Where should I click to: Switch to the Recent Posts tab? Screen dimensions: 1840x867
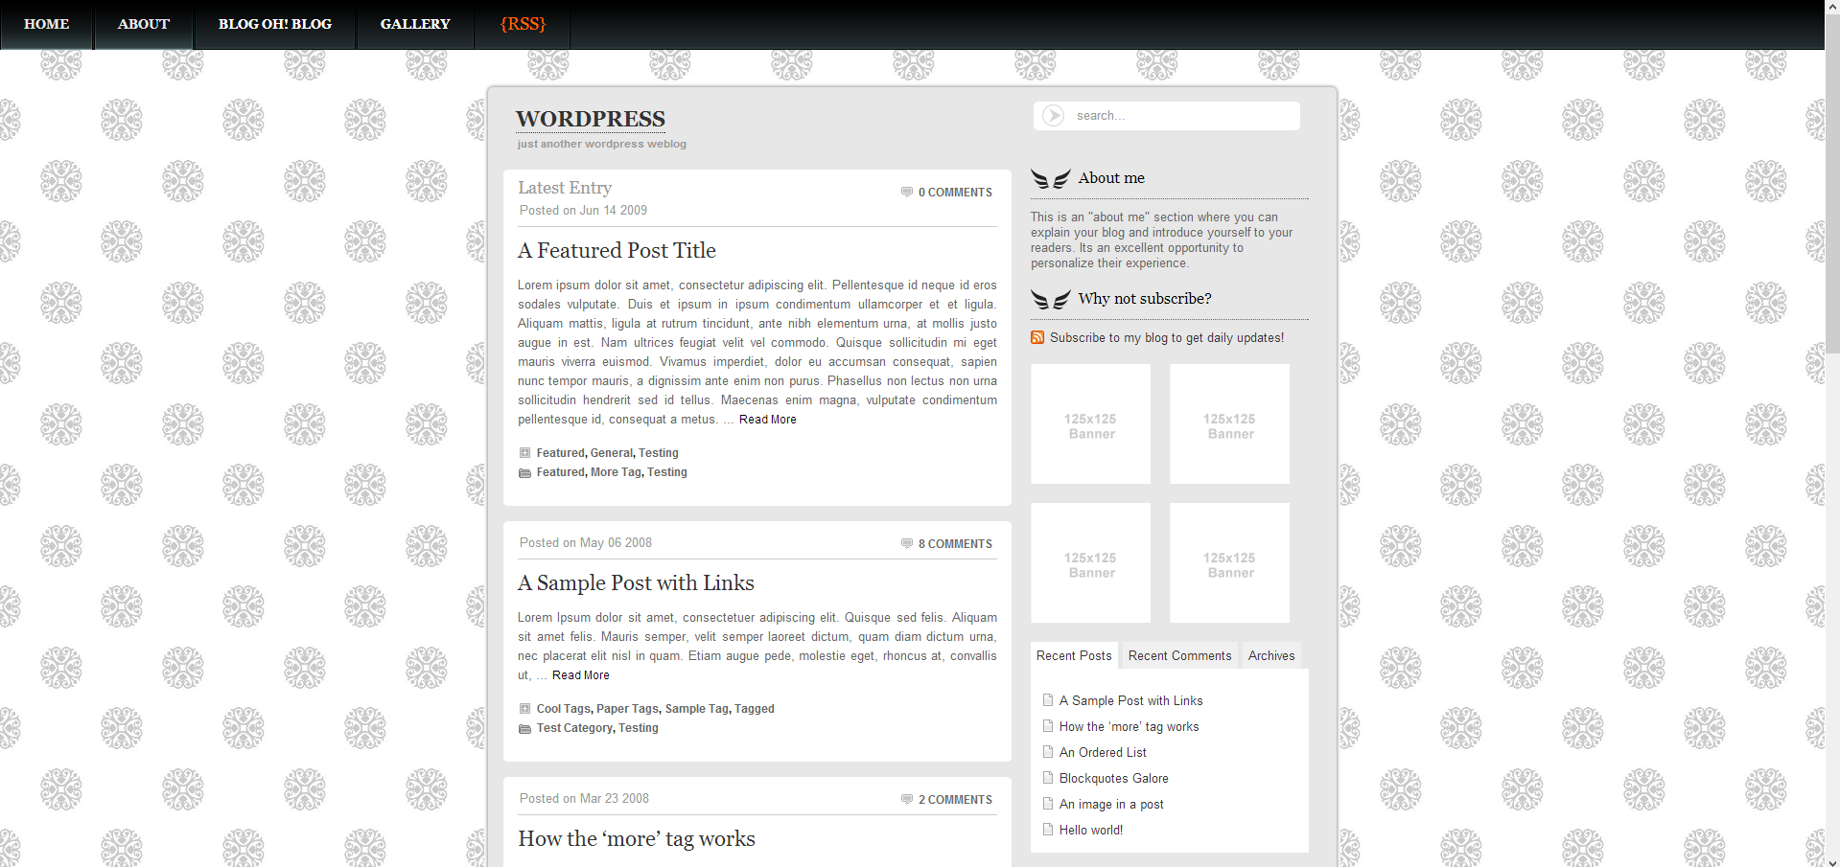[1074, 655]
